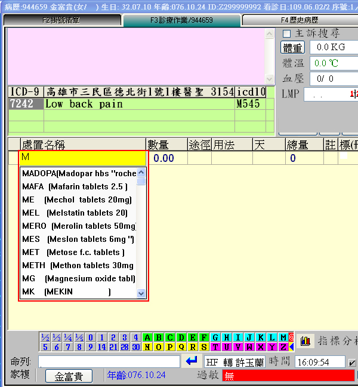
Task: Click the 體重 button
Action: 292,47
